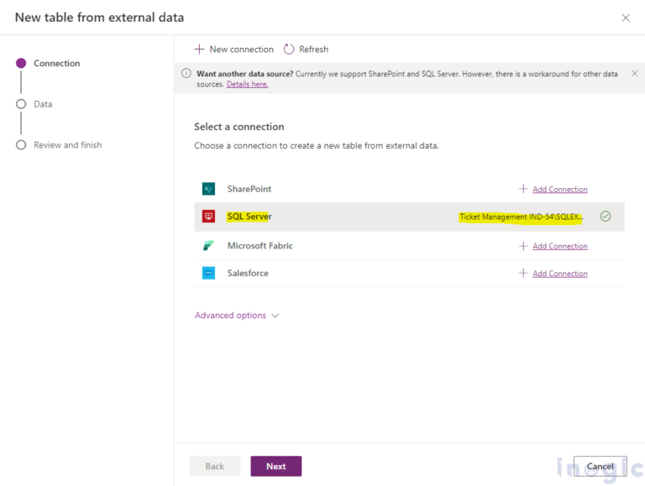Image resolution: width=645 pixels, height=486 pixels.
Task: Click 'Choose a connection to create' description text
Action: coord(317,145)
